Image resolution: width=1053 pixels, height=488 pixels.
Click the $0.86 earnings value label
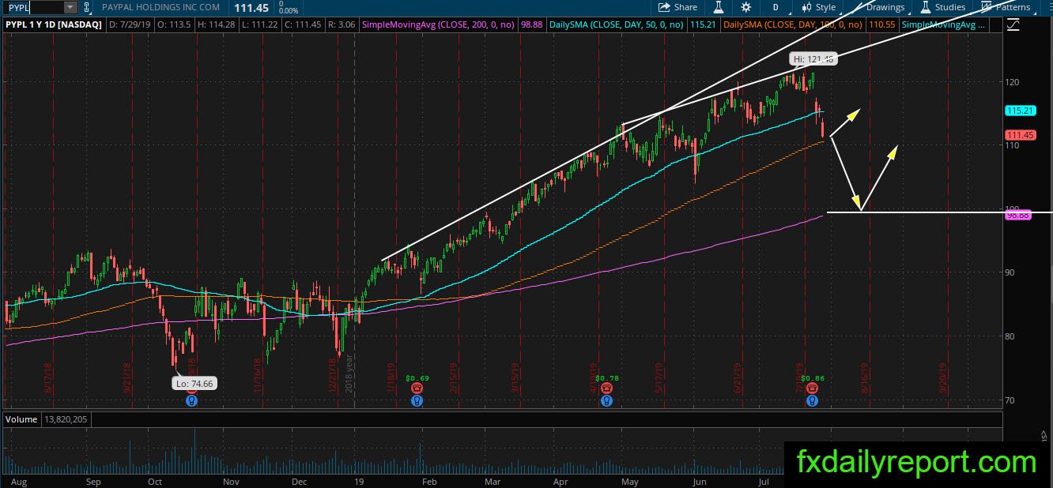[x=813, y=378]
